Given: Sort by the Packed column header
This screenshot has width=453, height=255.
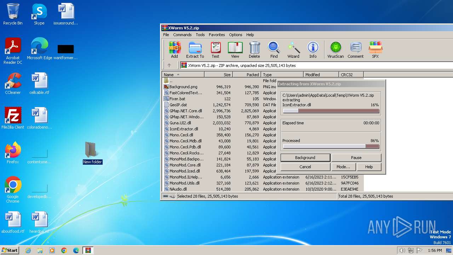Looking at the screenshot, I should (x=247, y=74).
